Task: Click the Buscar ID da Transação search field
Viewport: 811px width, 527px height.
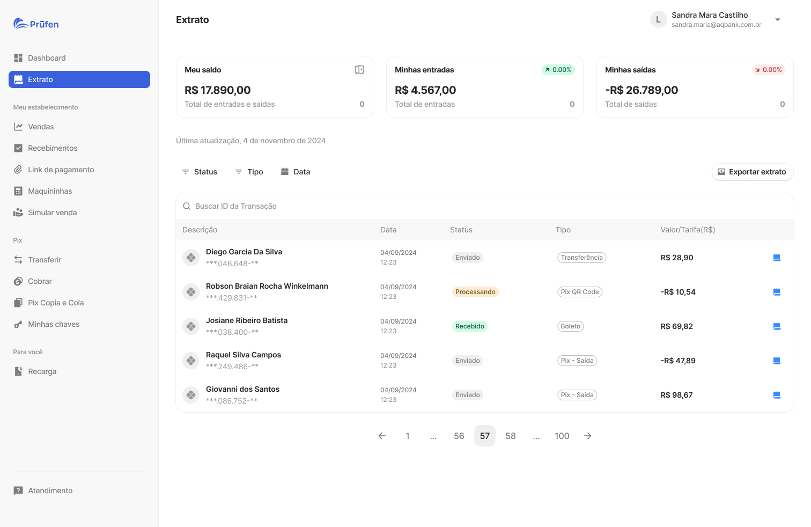Action: [x=485, y=206]
